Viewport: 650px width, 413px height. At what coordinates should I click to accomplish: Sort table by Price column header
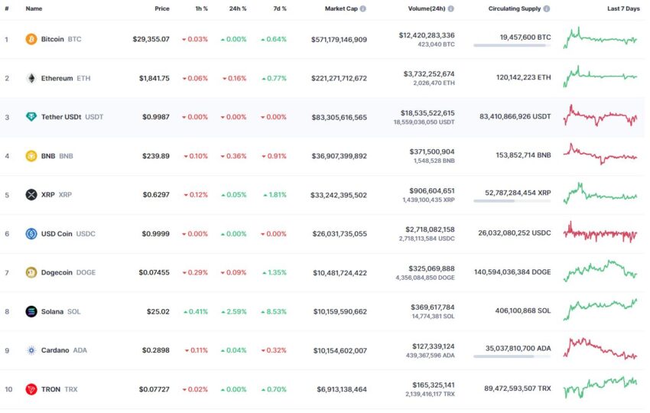pyautogui.click(x=161, y=9)
